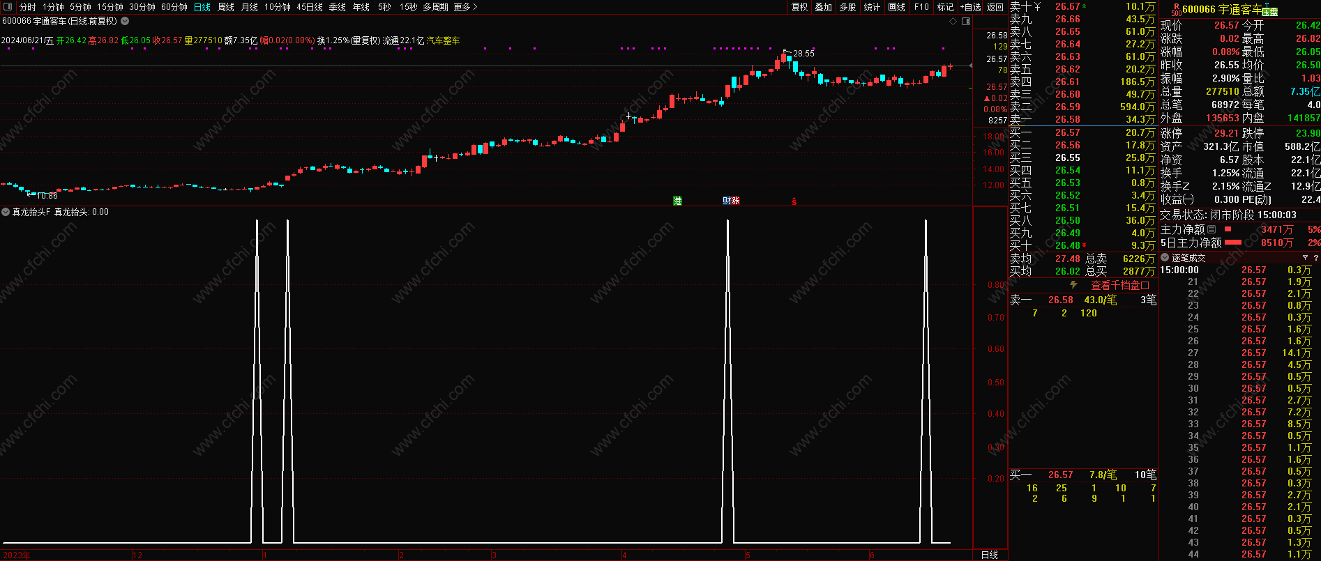1321x561 pixels.
Task: Select the 15秒 period
Action: [409, 7]
